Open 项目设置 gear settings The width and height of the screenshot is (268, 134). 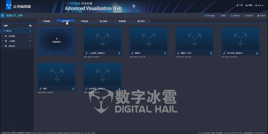click(x=206, y=16)
